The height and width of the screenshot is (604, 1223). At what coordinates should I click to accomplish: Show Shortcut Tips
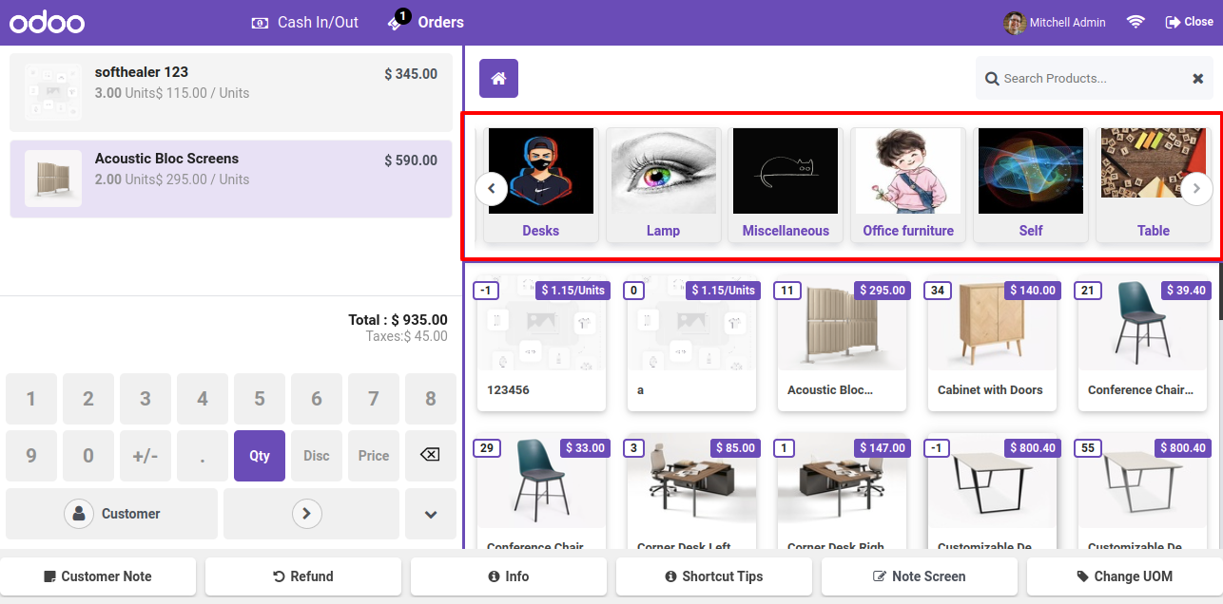coord(714,576)
